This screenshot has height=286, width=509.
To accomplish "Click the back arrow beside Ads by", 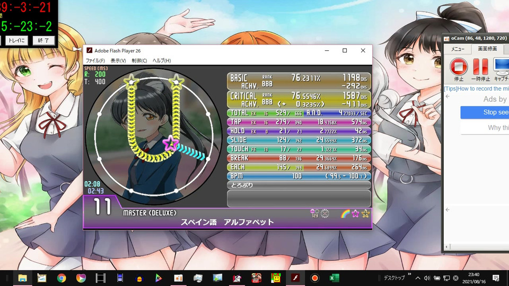I will tap(447, 96).
